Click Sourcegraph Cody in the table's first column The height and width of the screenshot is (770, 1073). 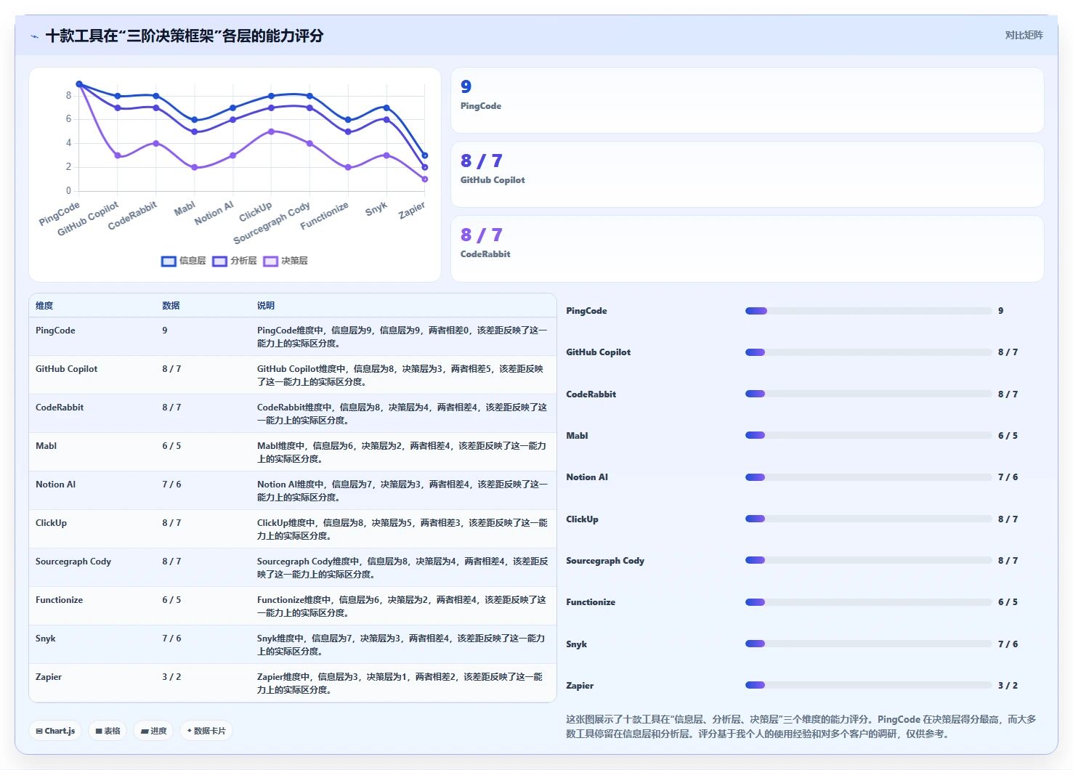point(73,562)
